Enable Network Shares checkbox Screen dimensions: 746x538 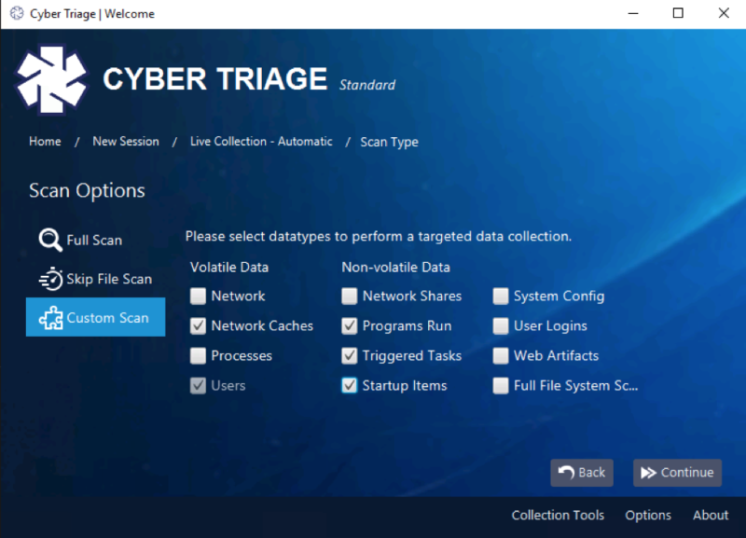(x=349, y=296)
